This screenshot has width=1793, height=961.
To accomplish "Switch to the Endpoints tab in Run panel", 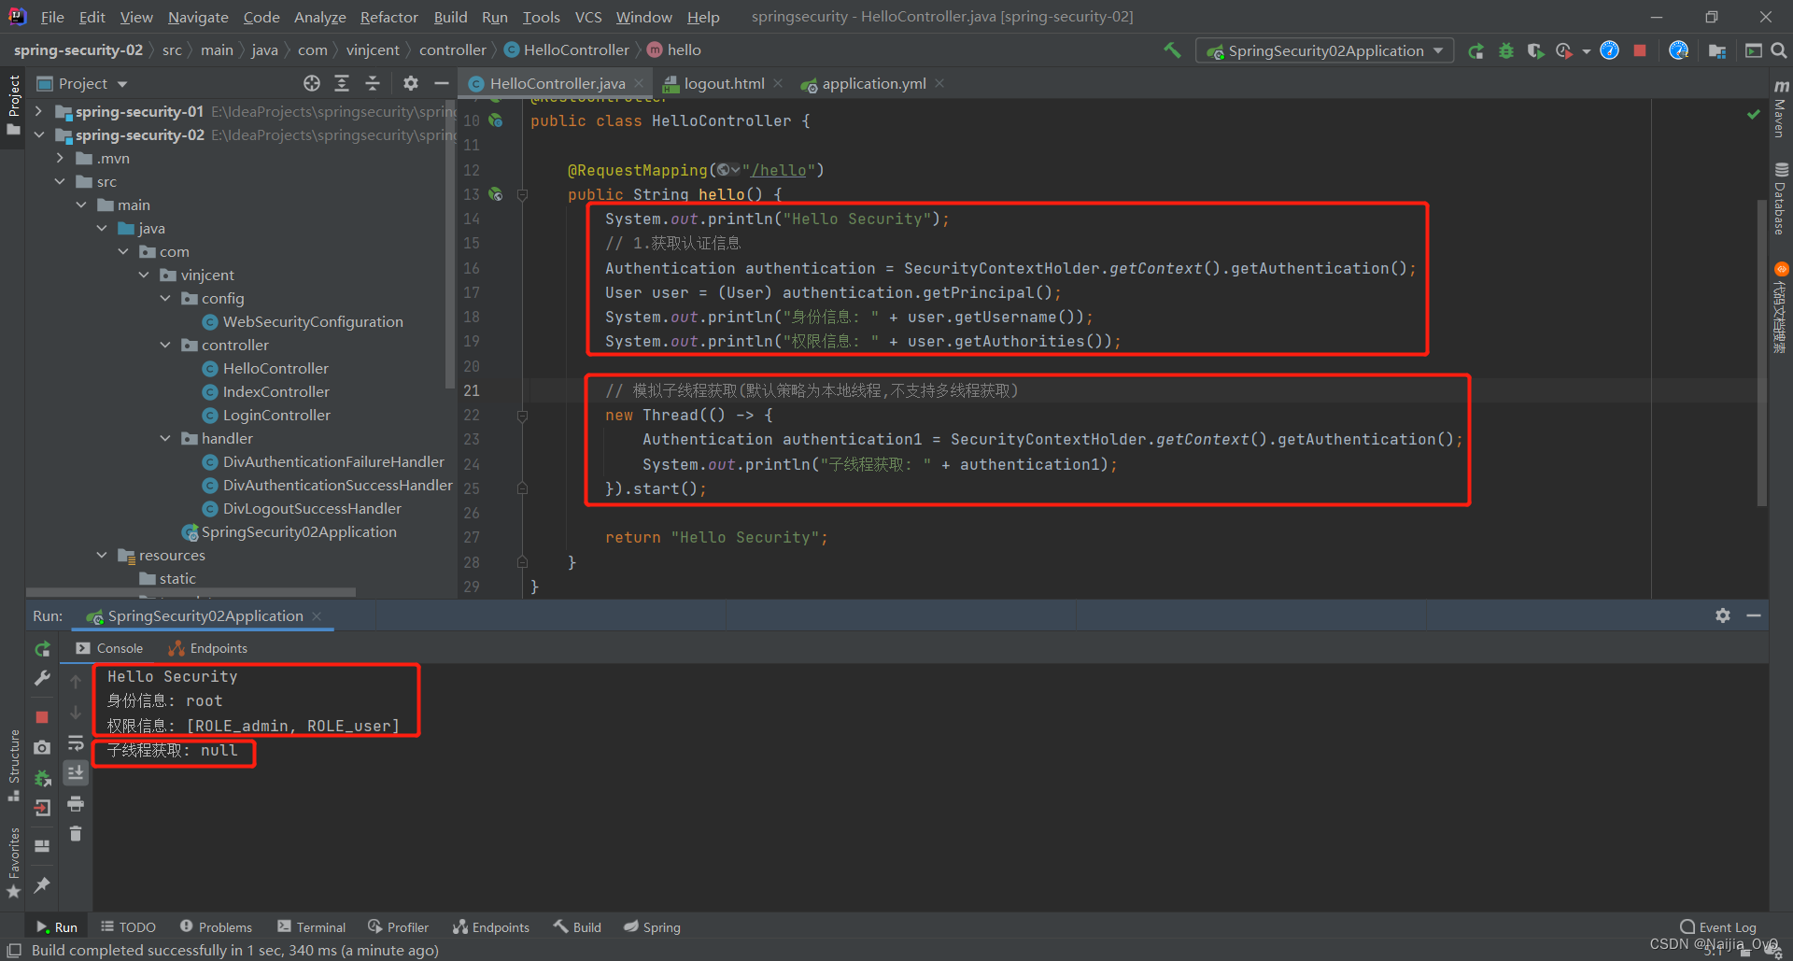I will pyautogui.click(x=208, y=648).
